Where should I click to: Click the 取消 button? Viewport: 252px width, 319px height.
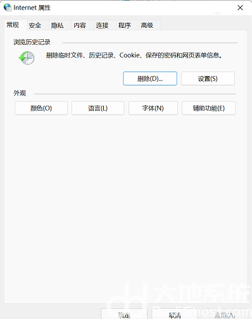click(x=175, y=314)
